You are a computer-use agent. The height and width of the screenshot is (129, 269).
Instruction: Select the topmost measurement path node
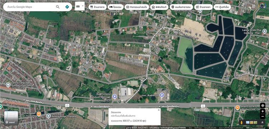(162, 27)
